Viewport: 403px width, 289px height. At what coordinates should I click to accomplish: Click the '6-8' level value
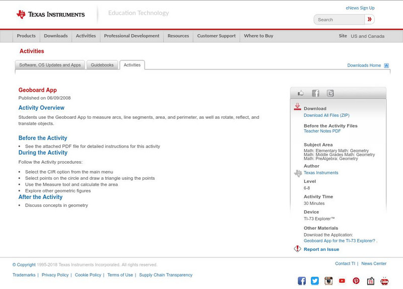[x=307, y=188]
